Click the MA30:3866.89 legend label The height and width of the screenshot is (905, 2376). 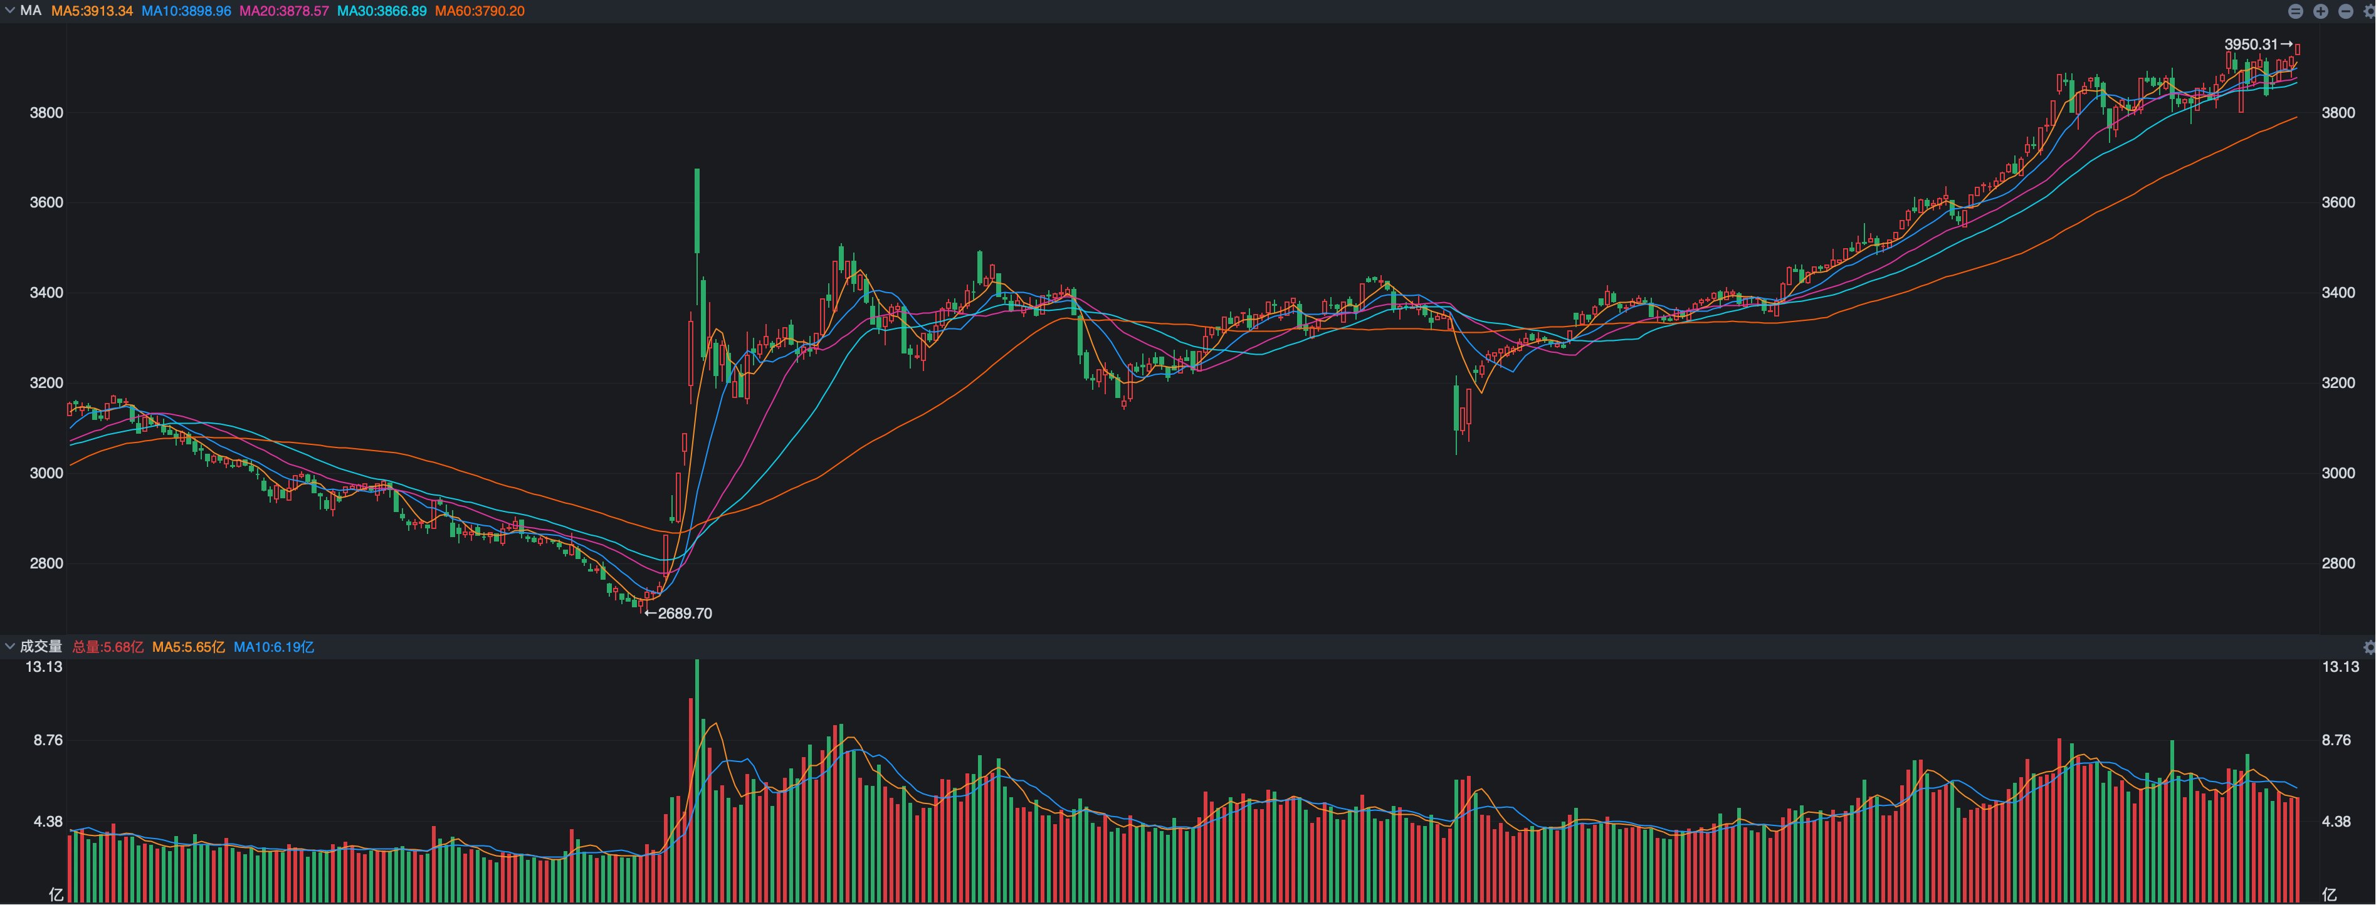381,11
